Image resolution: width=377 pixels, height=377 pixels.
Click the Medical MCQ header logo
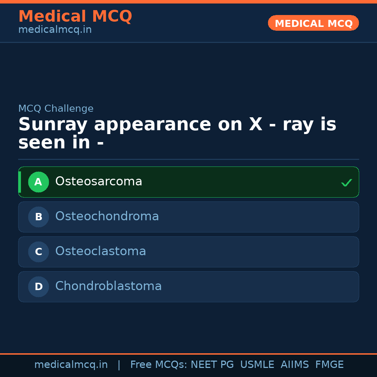tap(75, 16)
